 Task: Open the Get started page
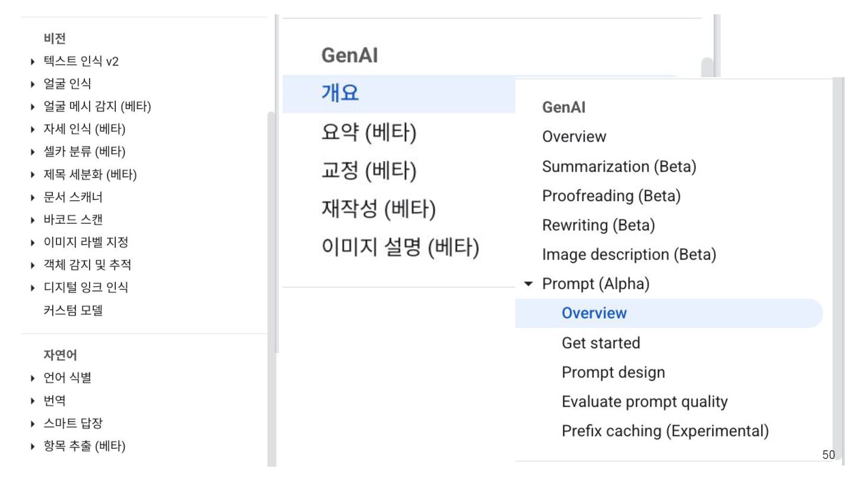[600, 343]
